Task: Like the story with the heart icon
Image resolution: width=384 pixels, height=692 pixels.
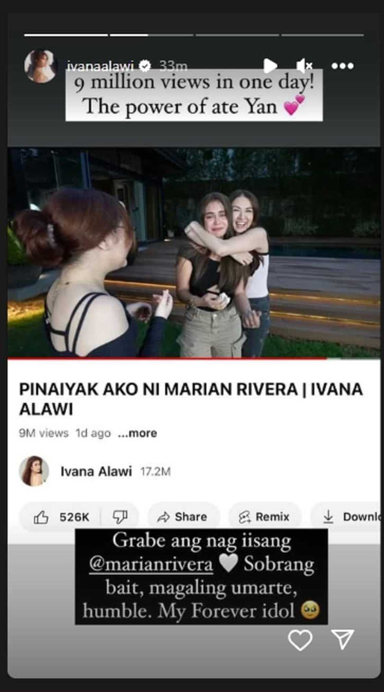Action: (300, 640)
